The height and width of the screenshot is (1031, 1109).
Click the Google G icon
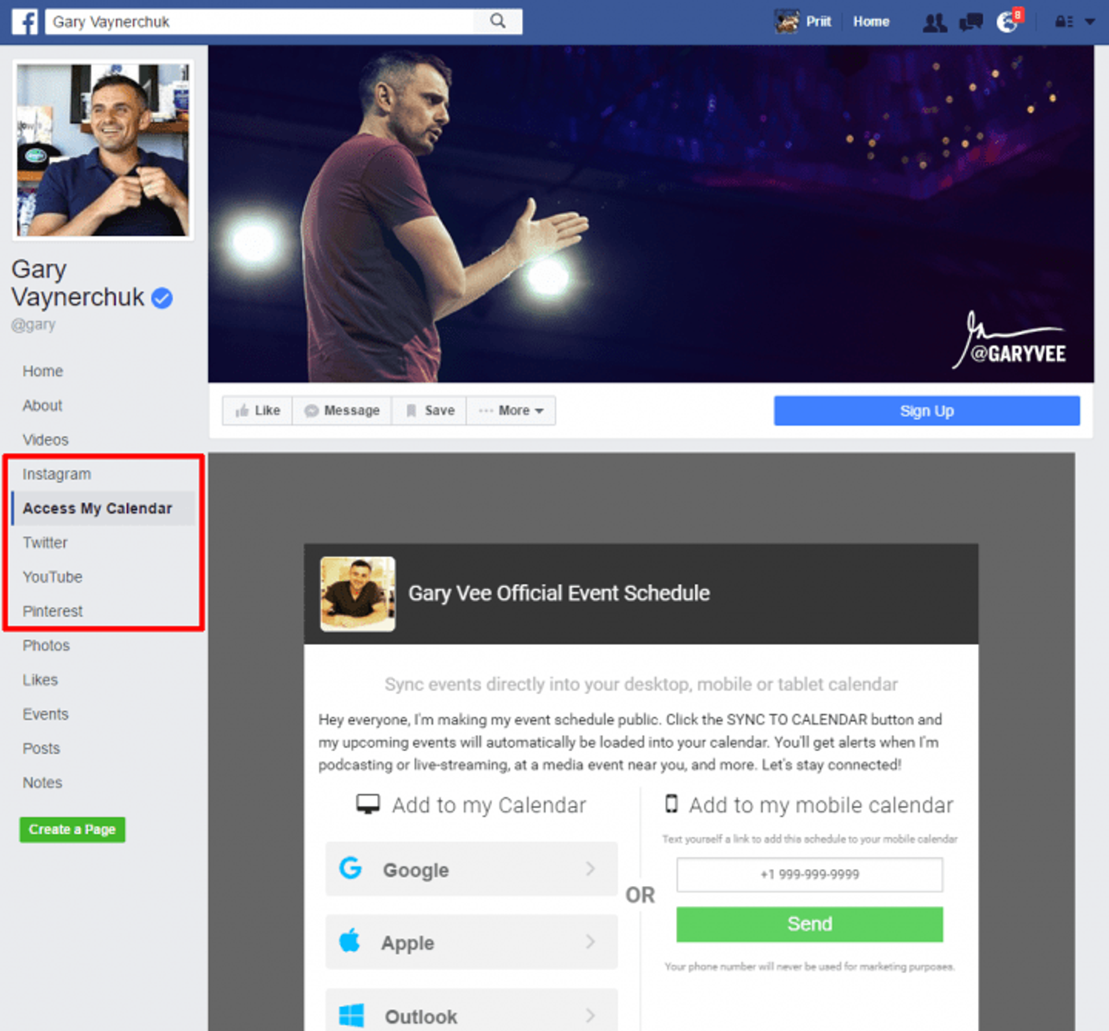[350, 868]
